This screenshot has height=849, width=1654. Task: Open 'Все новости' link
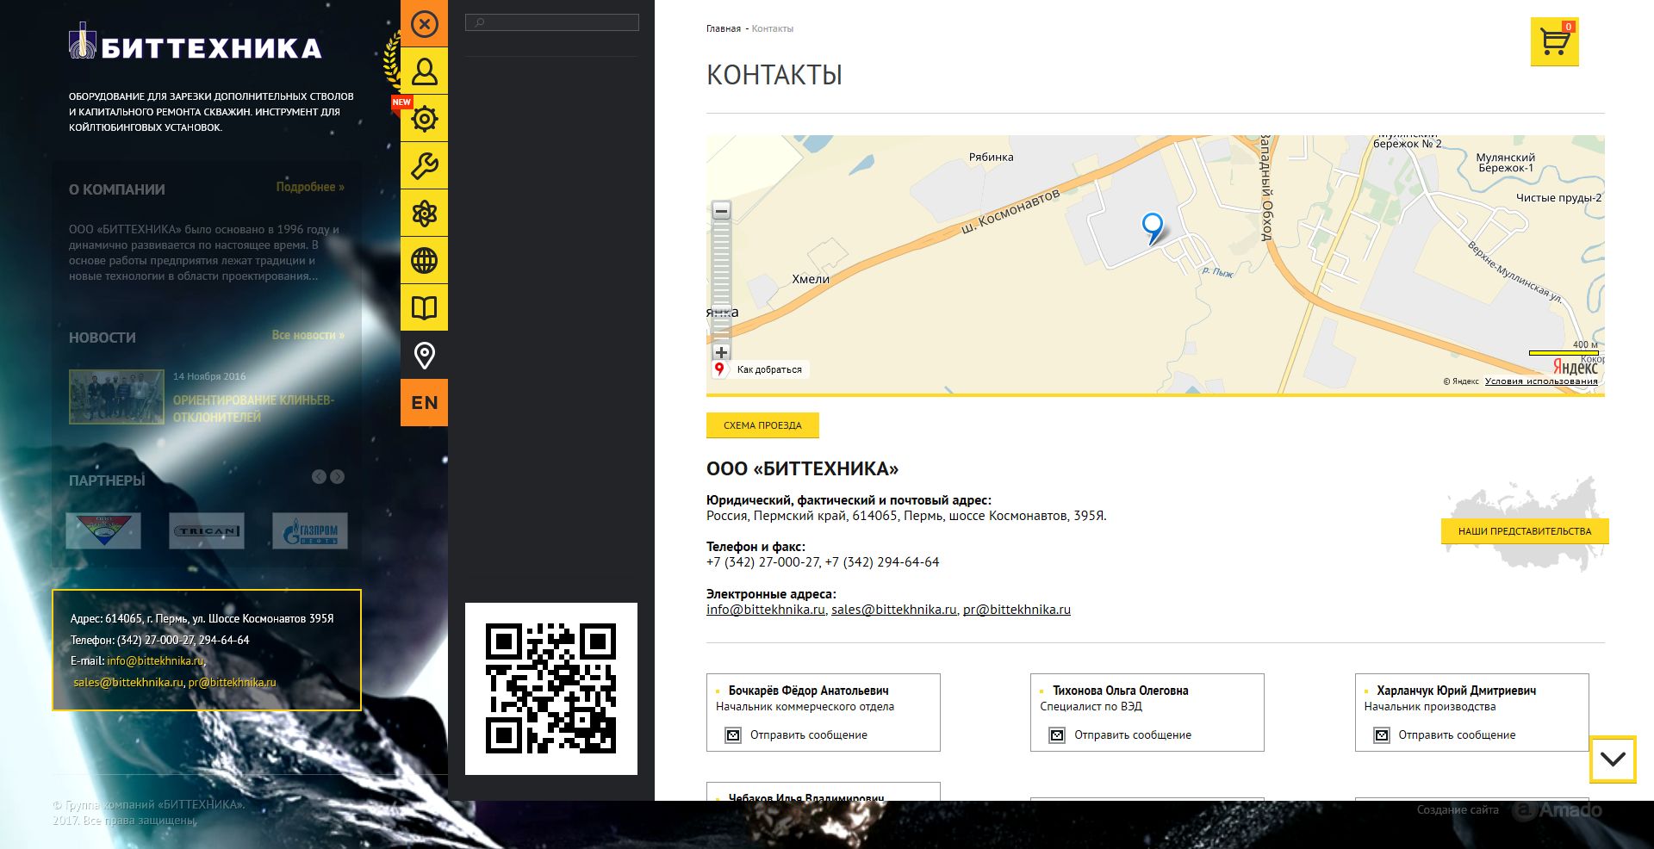pyautogui.click(x=308, y=335)
